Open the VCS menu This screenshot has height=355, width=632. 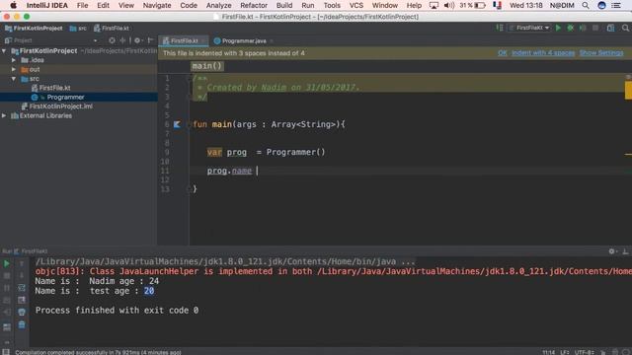355,5
